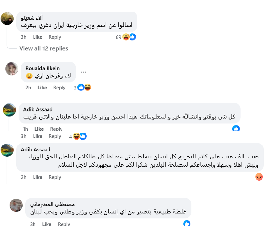This screenshot has width=276, height=234.
Task: Click 'Reply' under Mustafa's comment
Action: (x=64, y=224)
